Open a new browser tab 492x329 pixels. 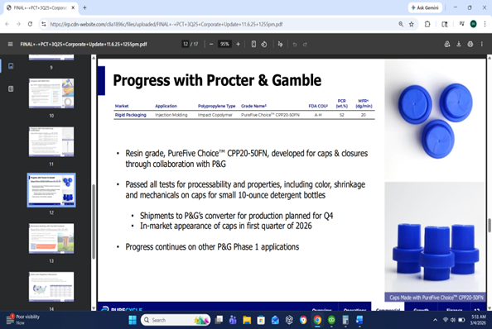click(x=84, y=7)
